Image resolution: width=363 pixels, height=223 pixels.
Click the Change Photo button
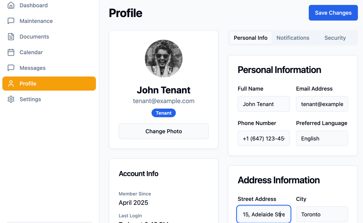pyautogui.click(x=164, y=131)
